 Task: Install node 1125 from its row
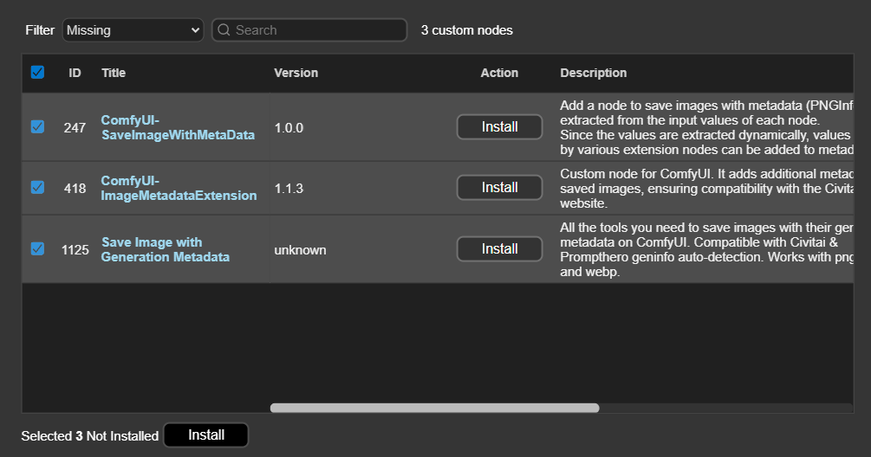pyautogui.click(x=499, y=249)
